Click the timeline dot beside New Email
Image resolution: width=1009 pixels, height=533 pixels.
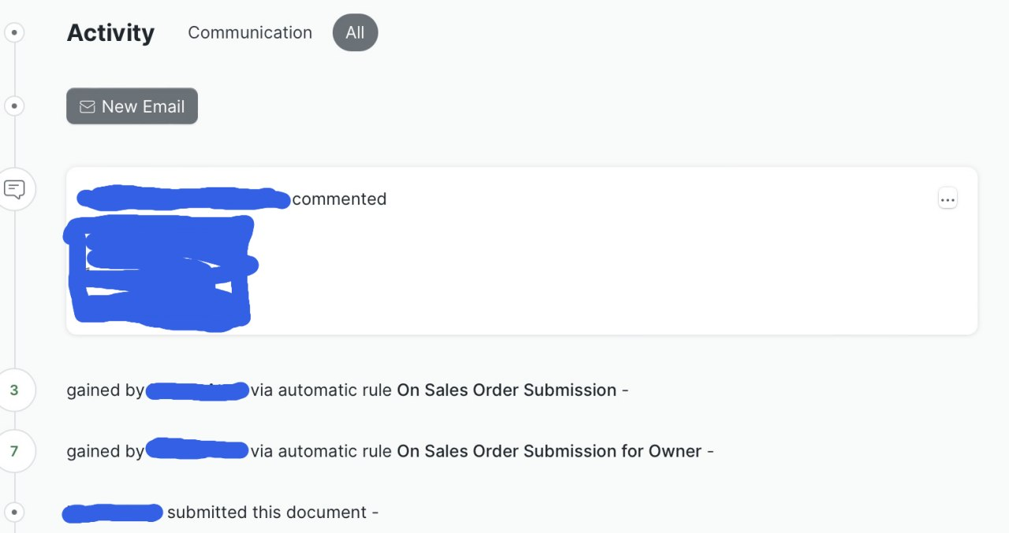(x=14, y=105)
